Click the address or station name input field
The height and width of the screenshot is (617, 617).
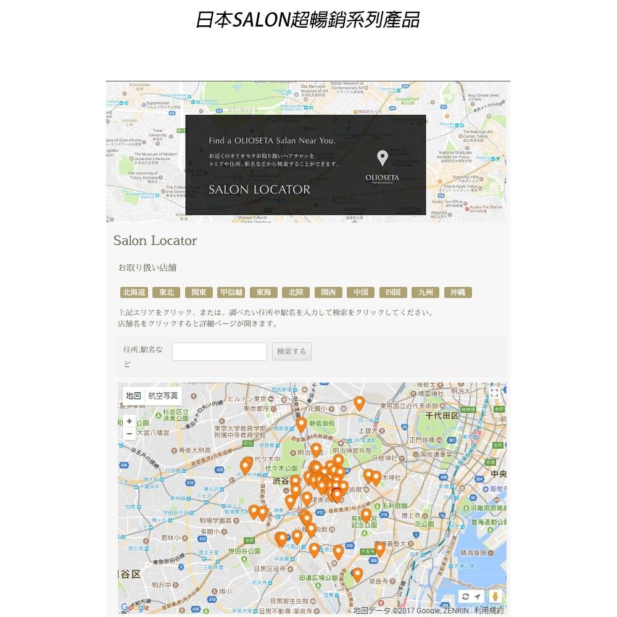tap(219, 352)
